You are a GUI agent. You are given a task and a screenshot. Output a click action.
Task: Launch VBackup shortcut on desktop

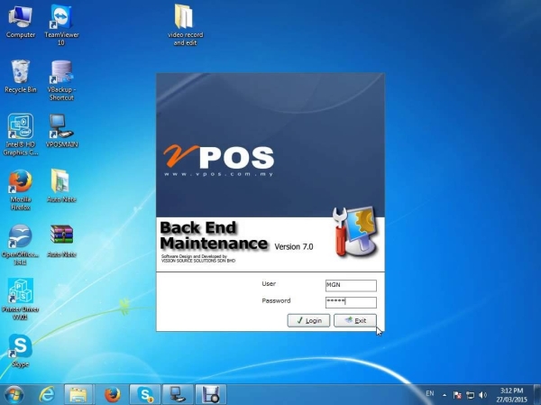(61, 80)
